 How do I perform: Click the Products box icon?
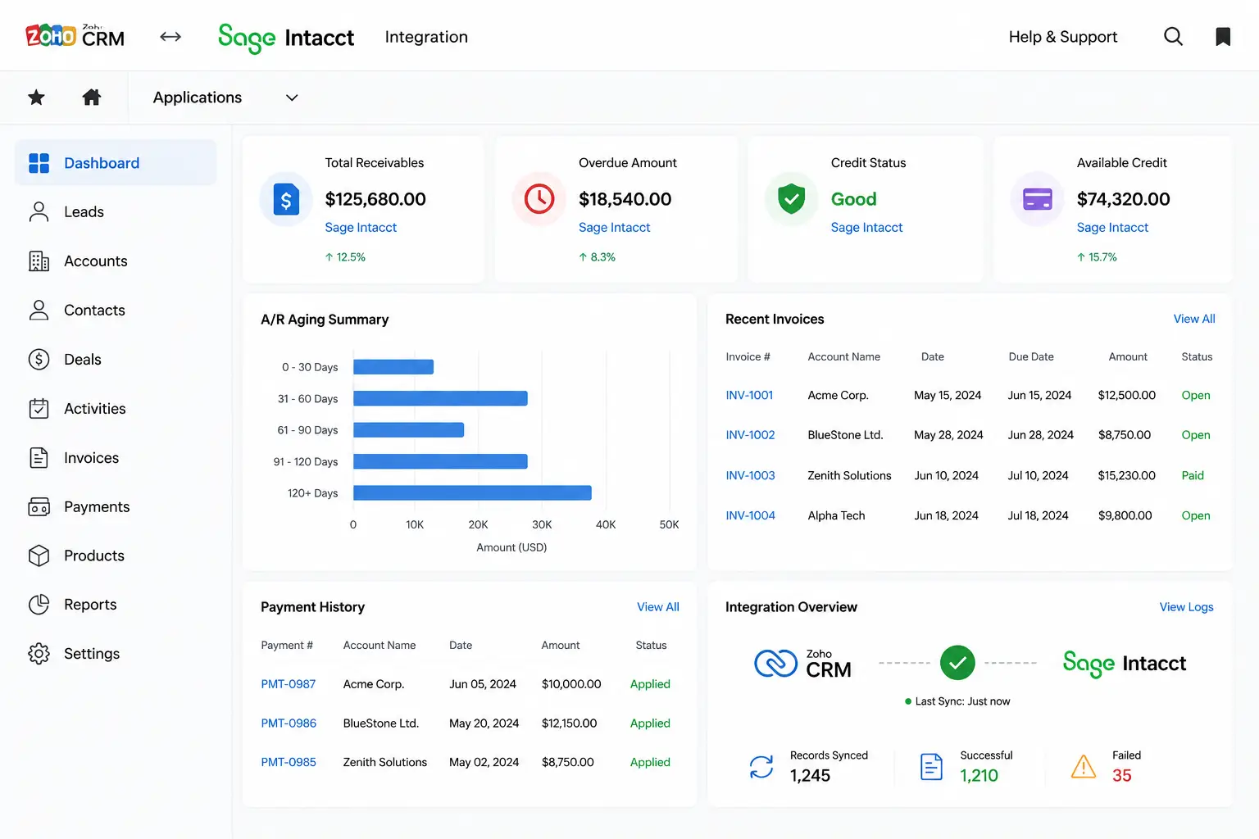pos(39,556)
